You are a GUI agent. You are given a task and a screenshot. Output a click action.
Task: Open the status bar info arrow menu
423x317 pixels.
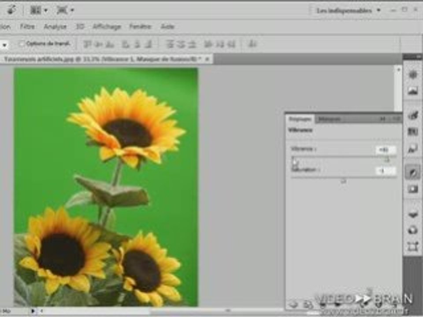[x=33, y=311]
